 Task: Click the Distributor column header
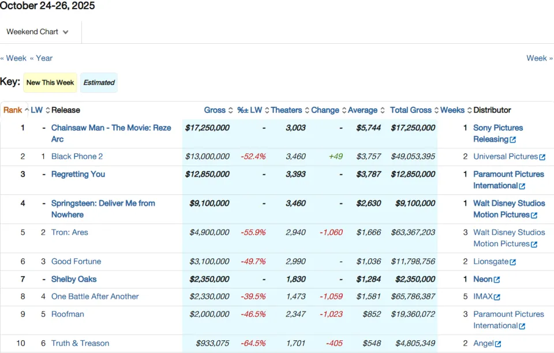[492, 110]
